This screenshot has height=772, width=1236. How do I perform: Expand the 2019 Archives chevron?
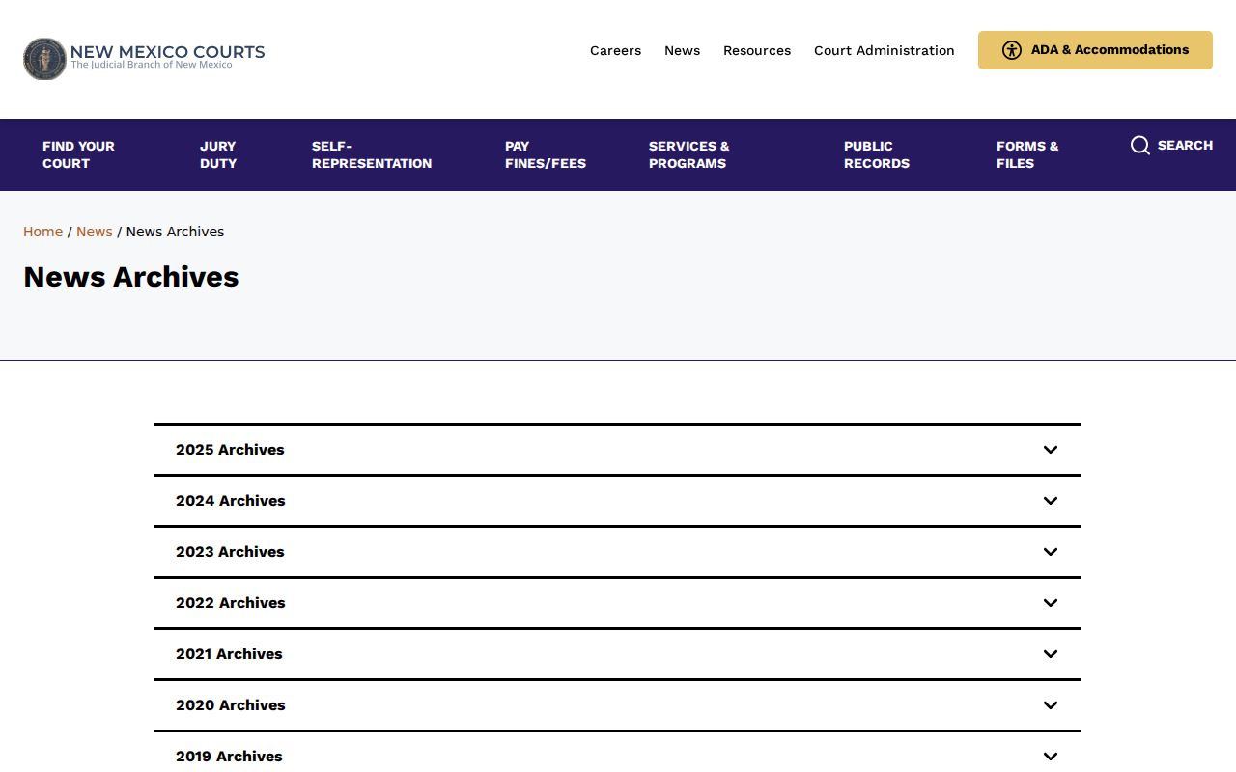pos(1051,757)
